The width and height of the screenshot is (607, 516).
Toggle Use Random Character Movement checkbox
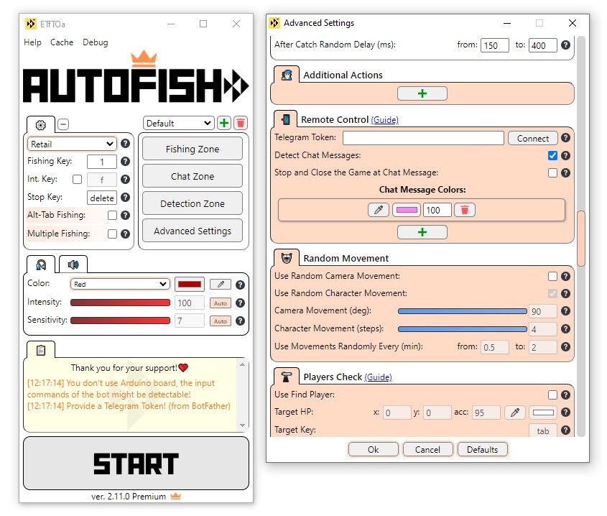pos(552,293)
